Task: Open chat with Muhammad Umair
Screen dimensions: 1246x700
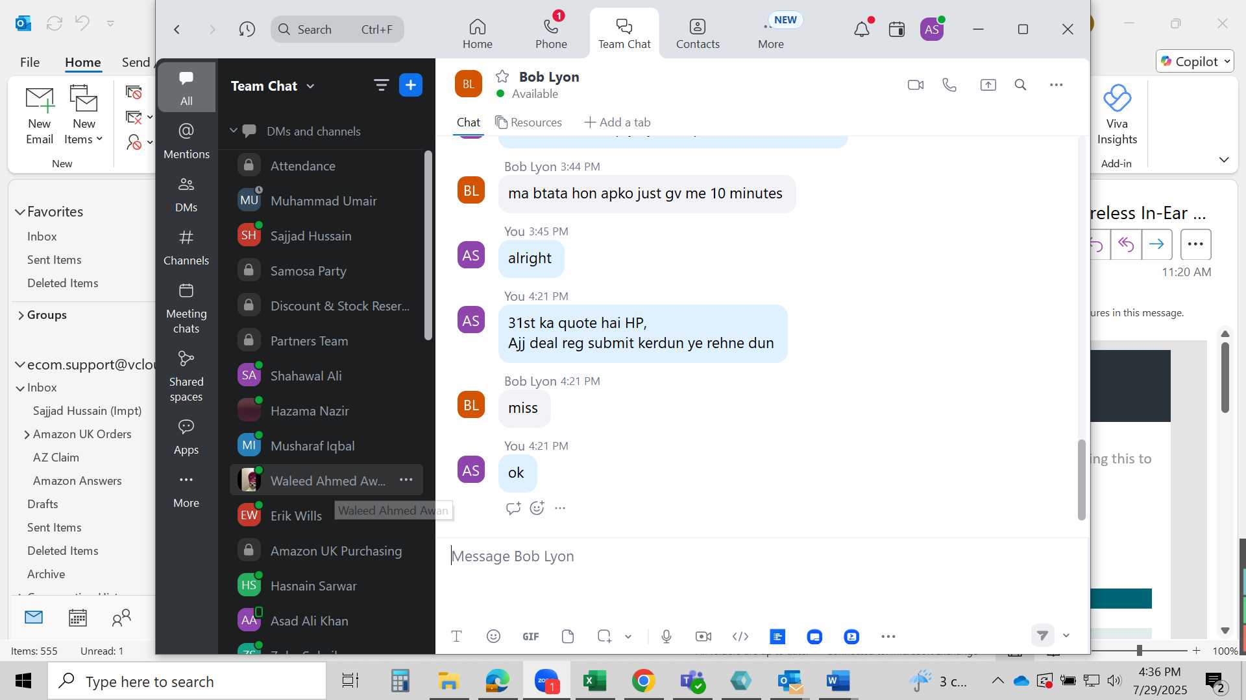Action: (326, 201)
